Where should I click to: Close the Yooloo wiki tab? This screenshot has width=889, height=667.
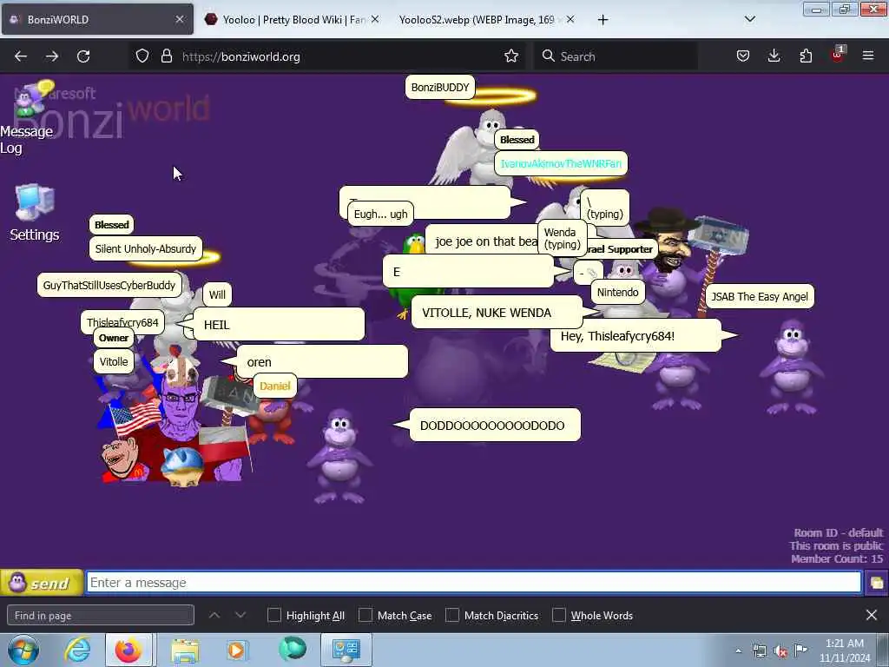(x=375, y=19)
